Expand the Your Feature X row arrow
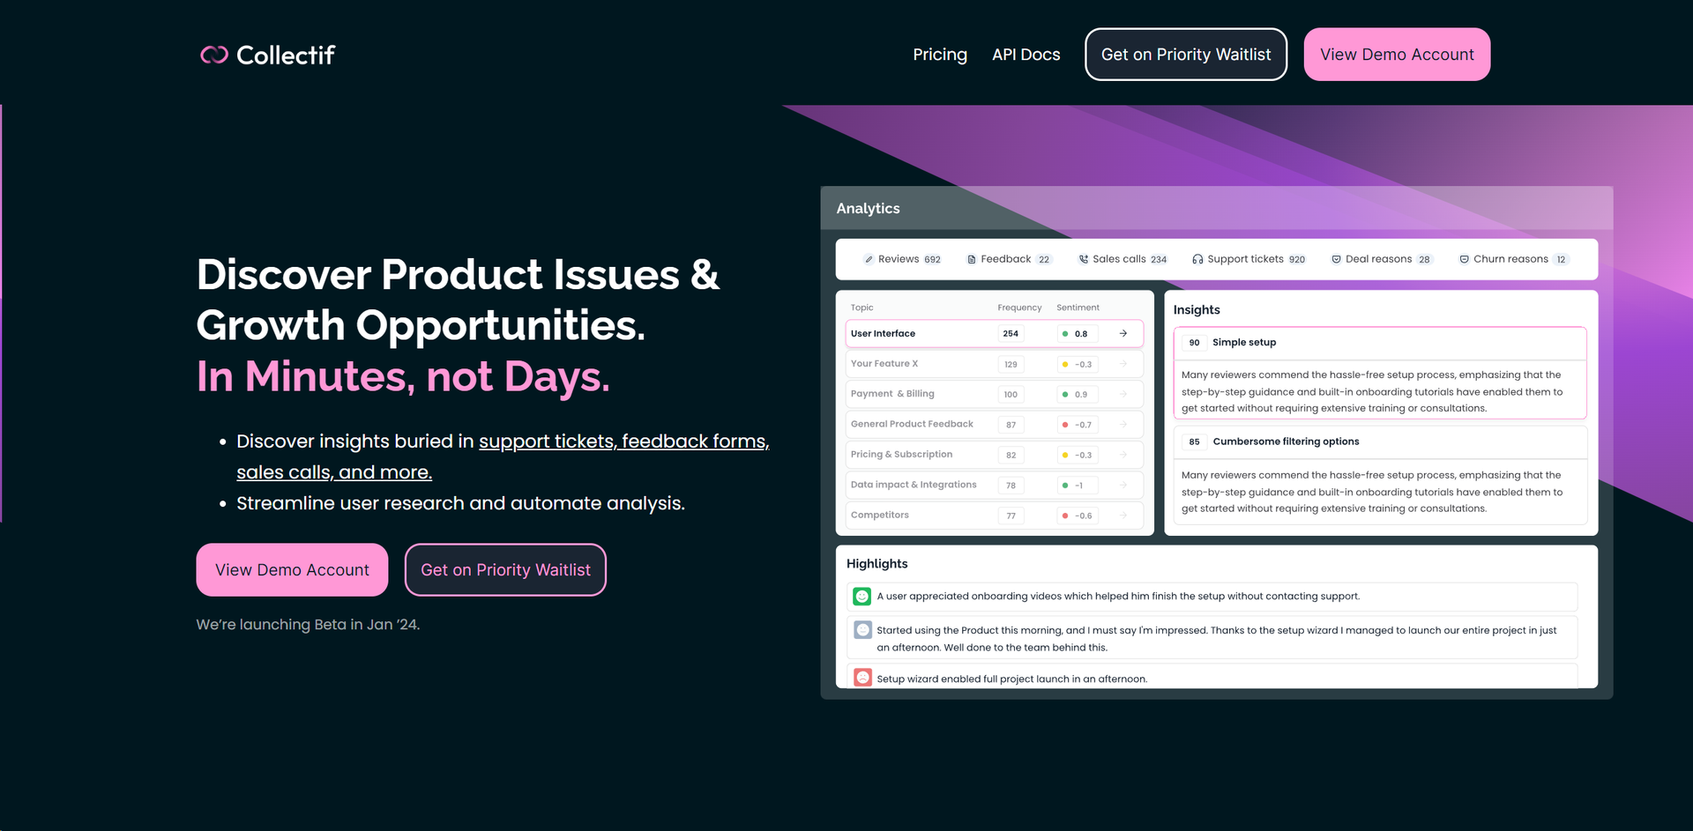This screenshot has width=1693, height=831. (1123, 364)
